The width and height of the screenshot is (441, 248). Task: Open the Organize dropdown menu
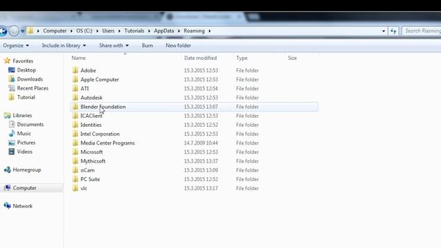click(x=16, y=45)
